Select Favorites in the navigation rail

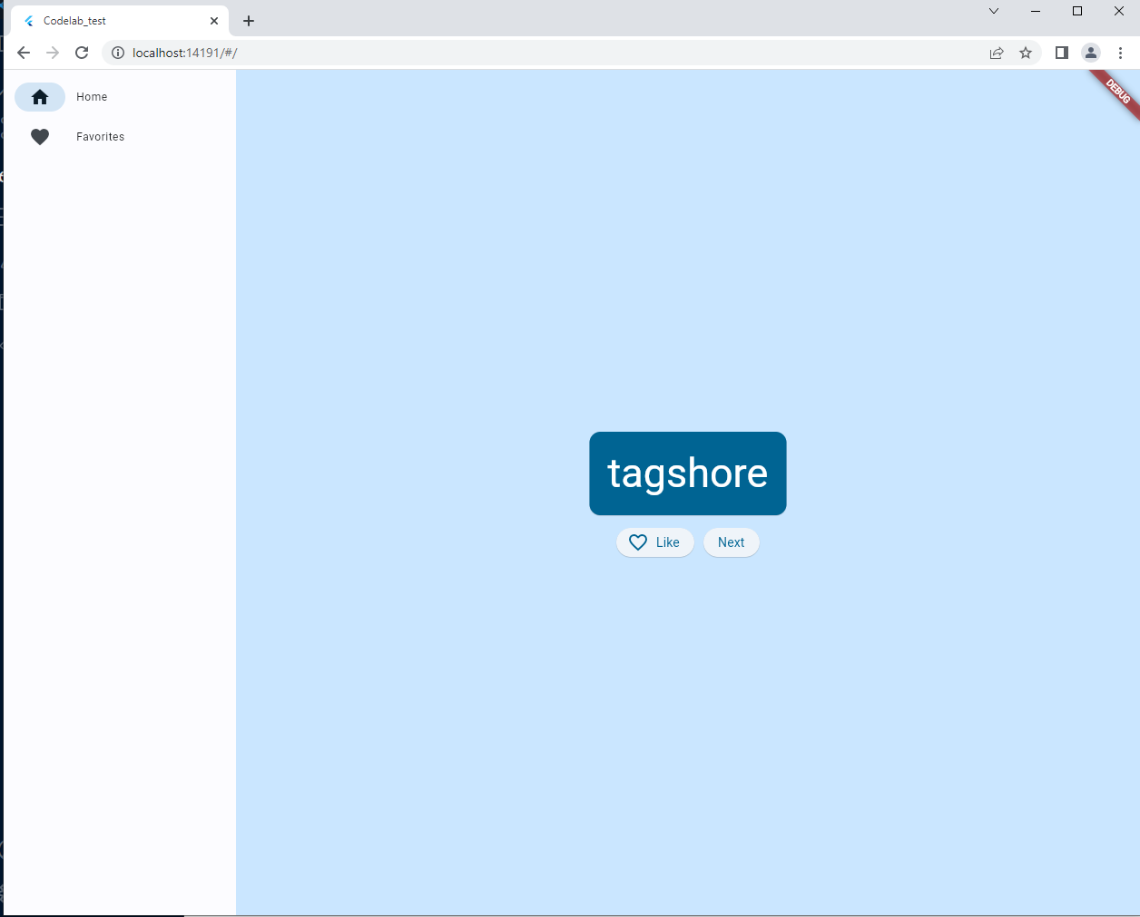100,136
